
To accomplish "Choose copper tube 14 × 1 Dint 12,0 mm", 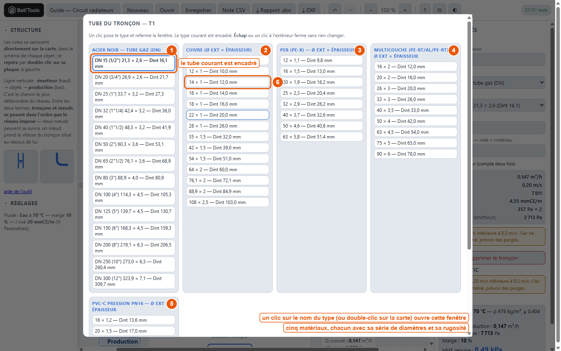I will (228, 82).
